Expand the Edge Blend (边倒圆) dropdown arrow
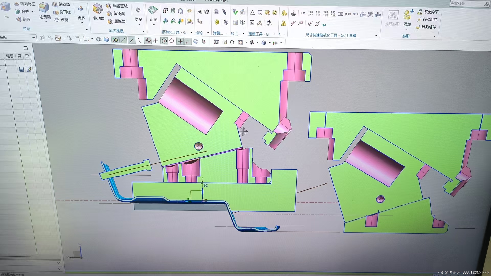The width and height of the screenshot is (491, 276). tap(46, 22)
